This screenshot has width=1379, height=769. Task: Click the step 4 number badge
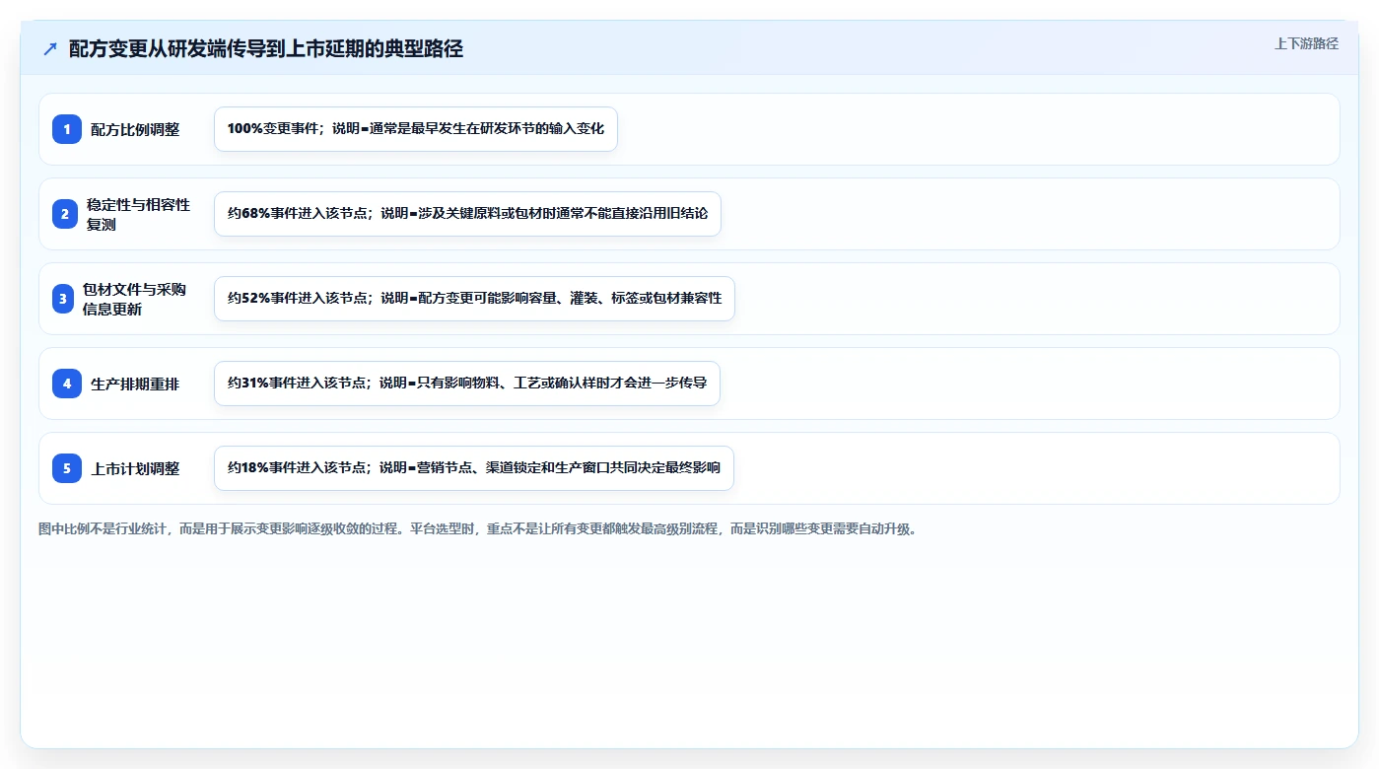tap(67, 384)
